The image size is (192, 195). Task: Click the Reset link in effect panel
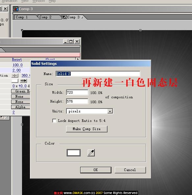(17, 60)
